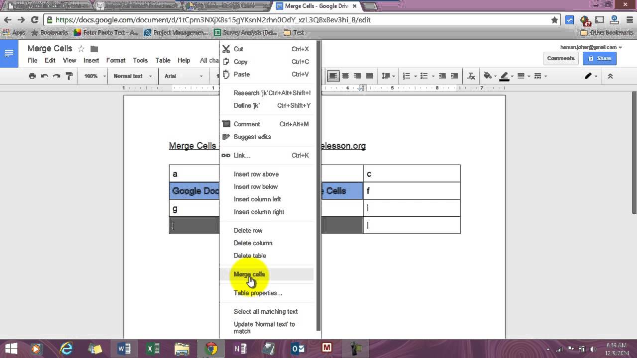Open the move-to-folder icon beside title
The image size is (637, 358).
coord(94,49)
